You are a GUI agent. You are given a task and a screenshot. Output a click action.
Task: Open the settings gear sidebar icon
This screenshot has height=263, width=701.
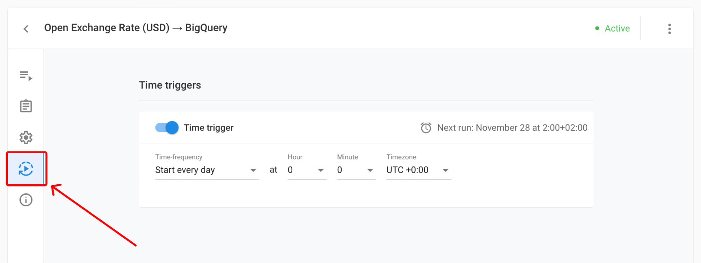click(26, 138)
